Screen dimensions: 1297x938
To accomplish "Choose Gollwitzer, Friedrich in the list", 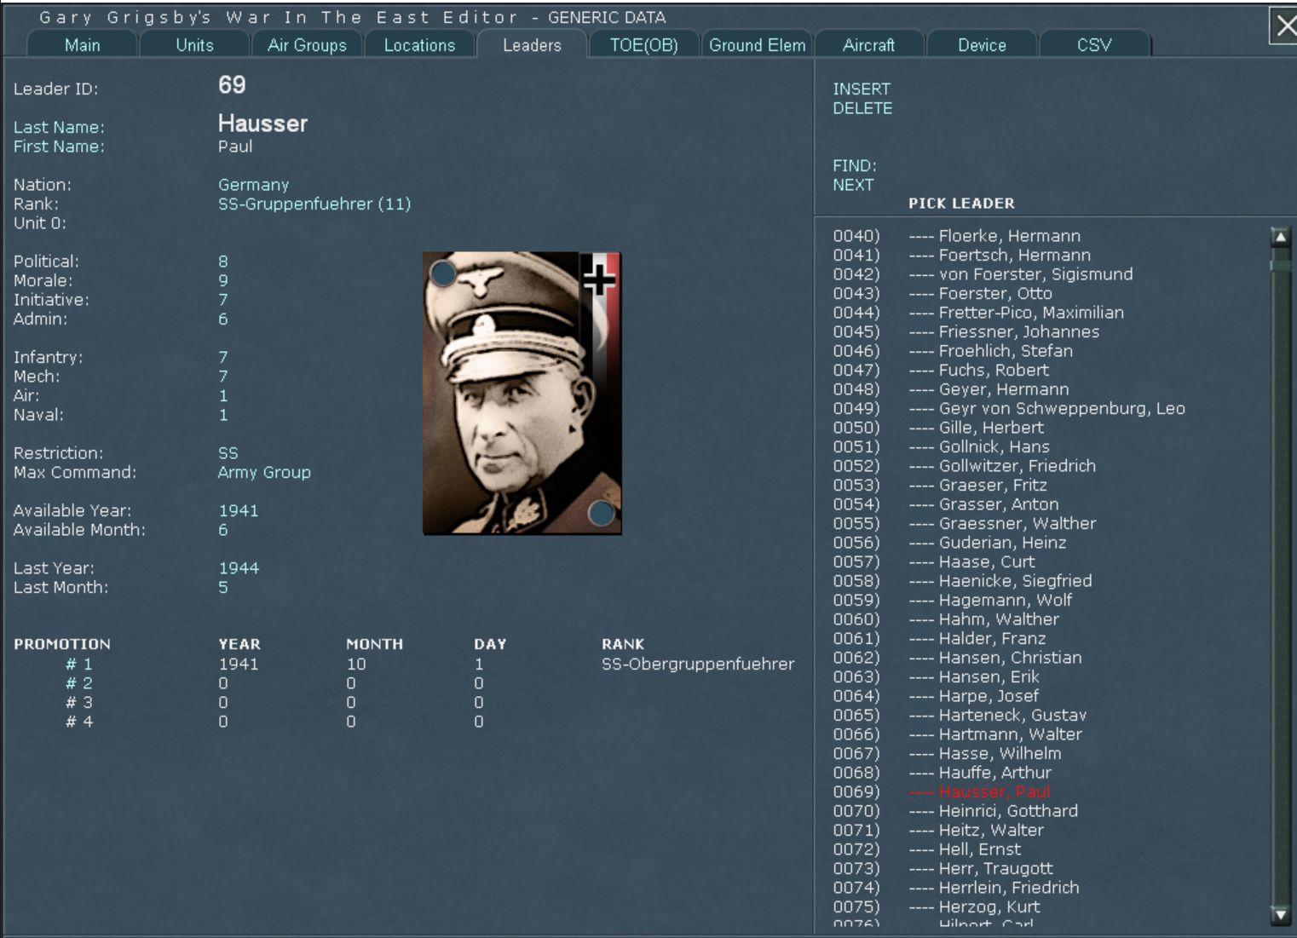I will click(x=1002, y=466).
